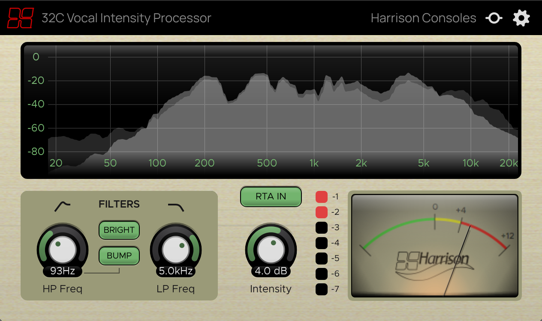Click the -80 dB axis label

click(x=36, y=152)
